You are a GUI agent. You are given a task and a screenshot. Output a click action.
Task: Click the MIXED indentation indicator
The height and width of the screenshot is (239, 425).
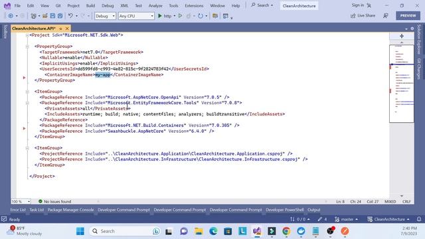(x=390, y=201)
